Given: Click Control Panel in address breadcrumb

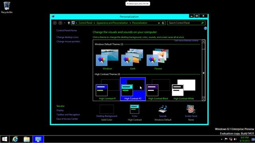Looking at the screenshot, I should (85, 23).
